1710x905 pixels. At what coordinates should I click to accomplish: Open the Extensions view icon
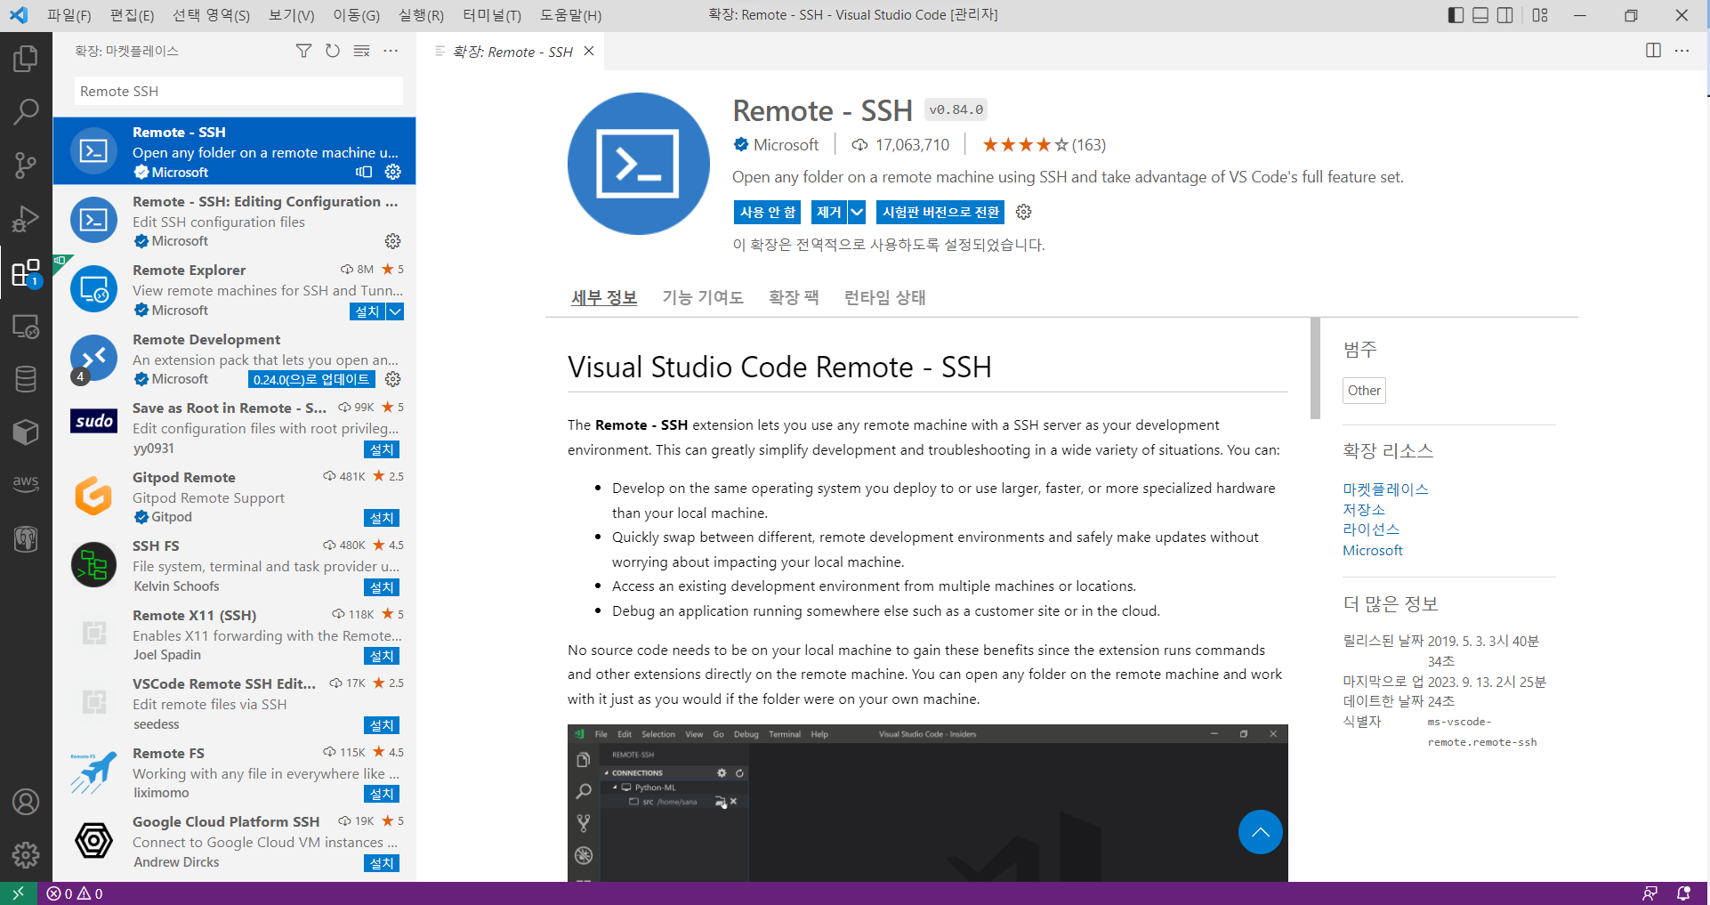[x=26, y=272]
